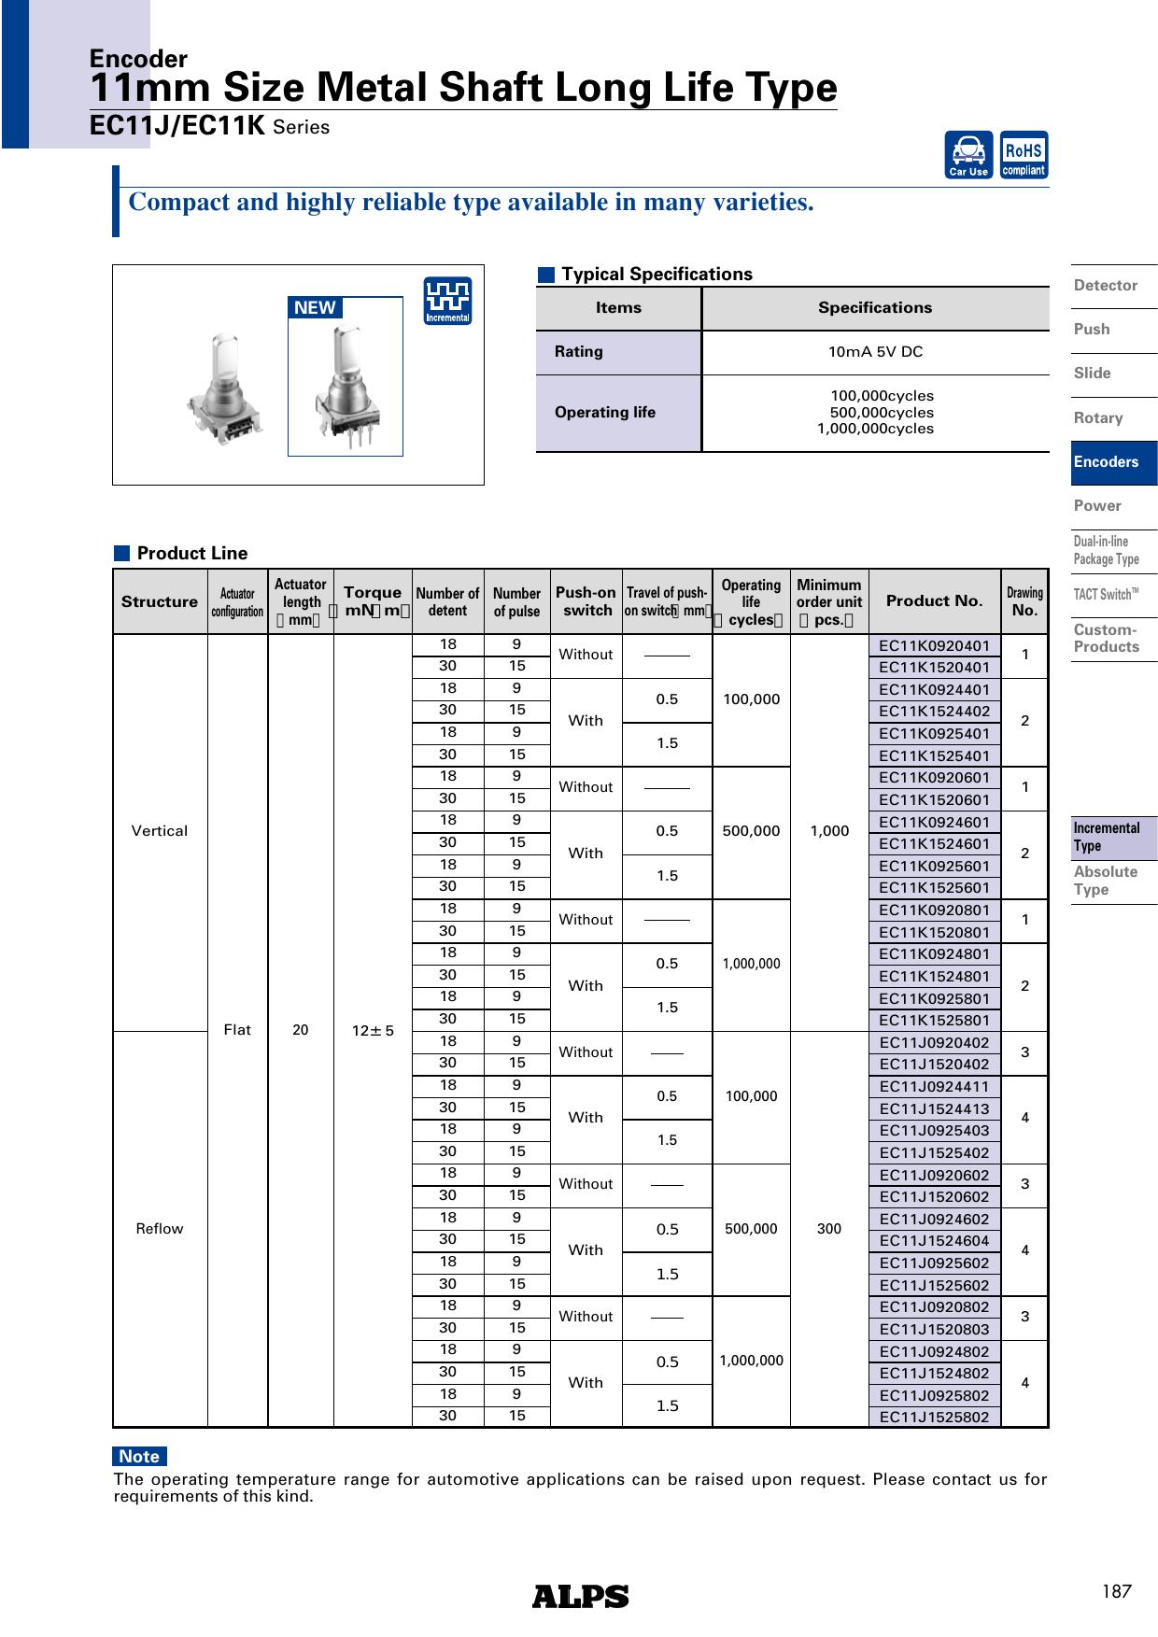The width and height of the screenshot is (1158, 1637).
Task: Select the Absolute Type sub-tab
Action: (1106, 881)
